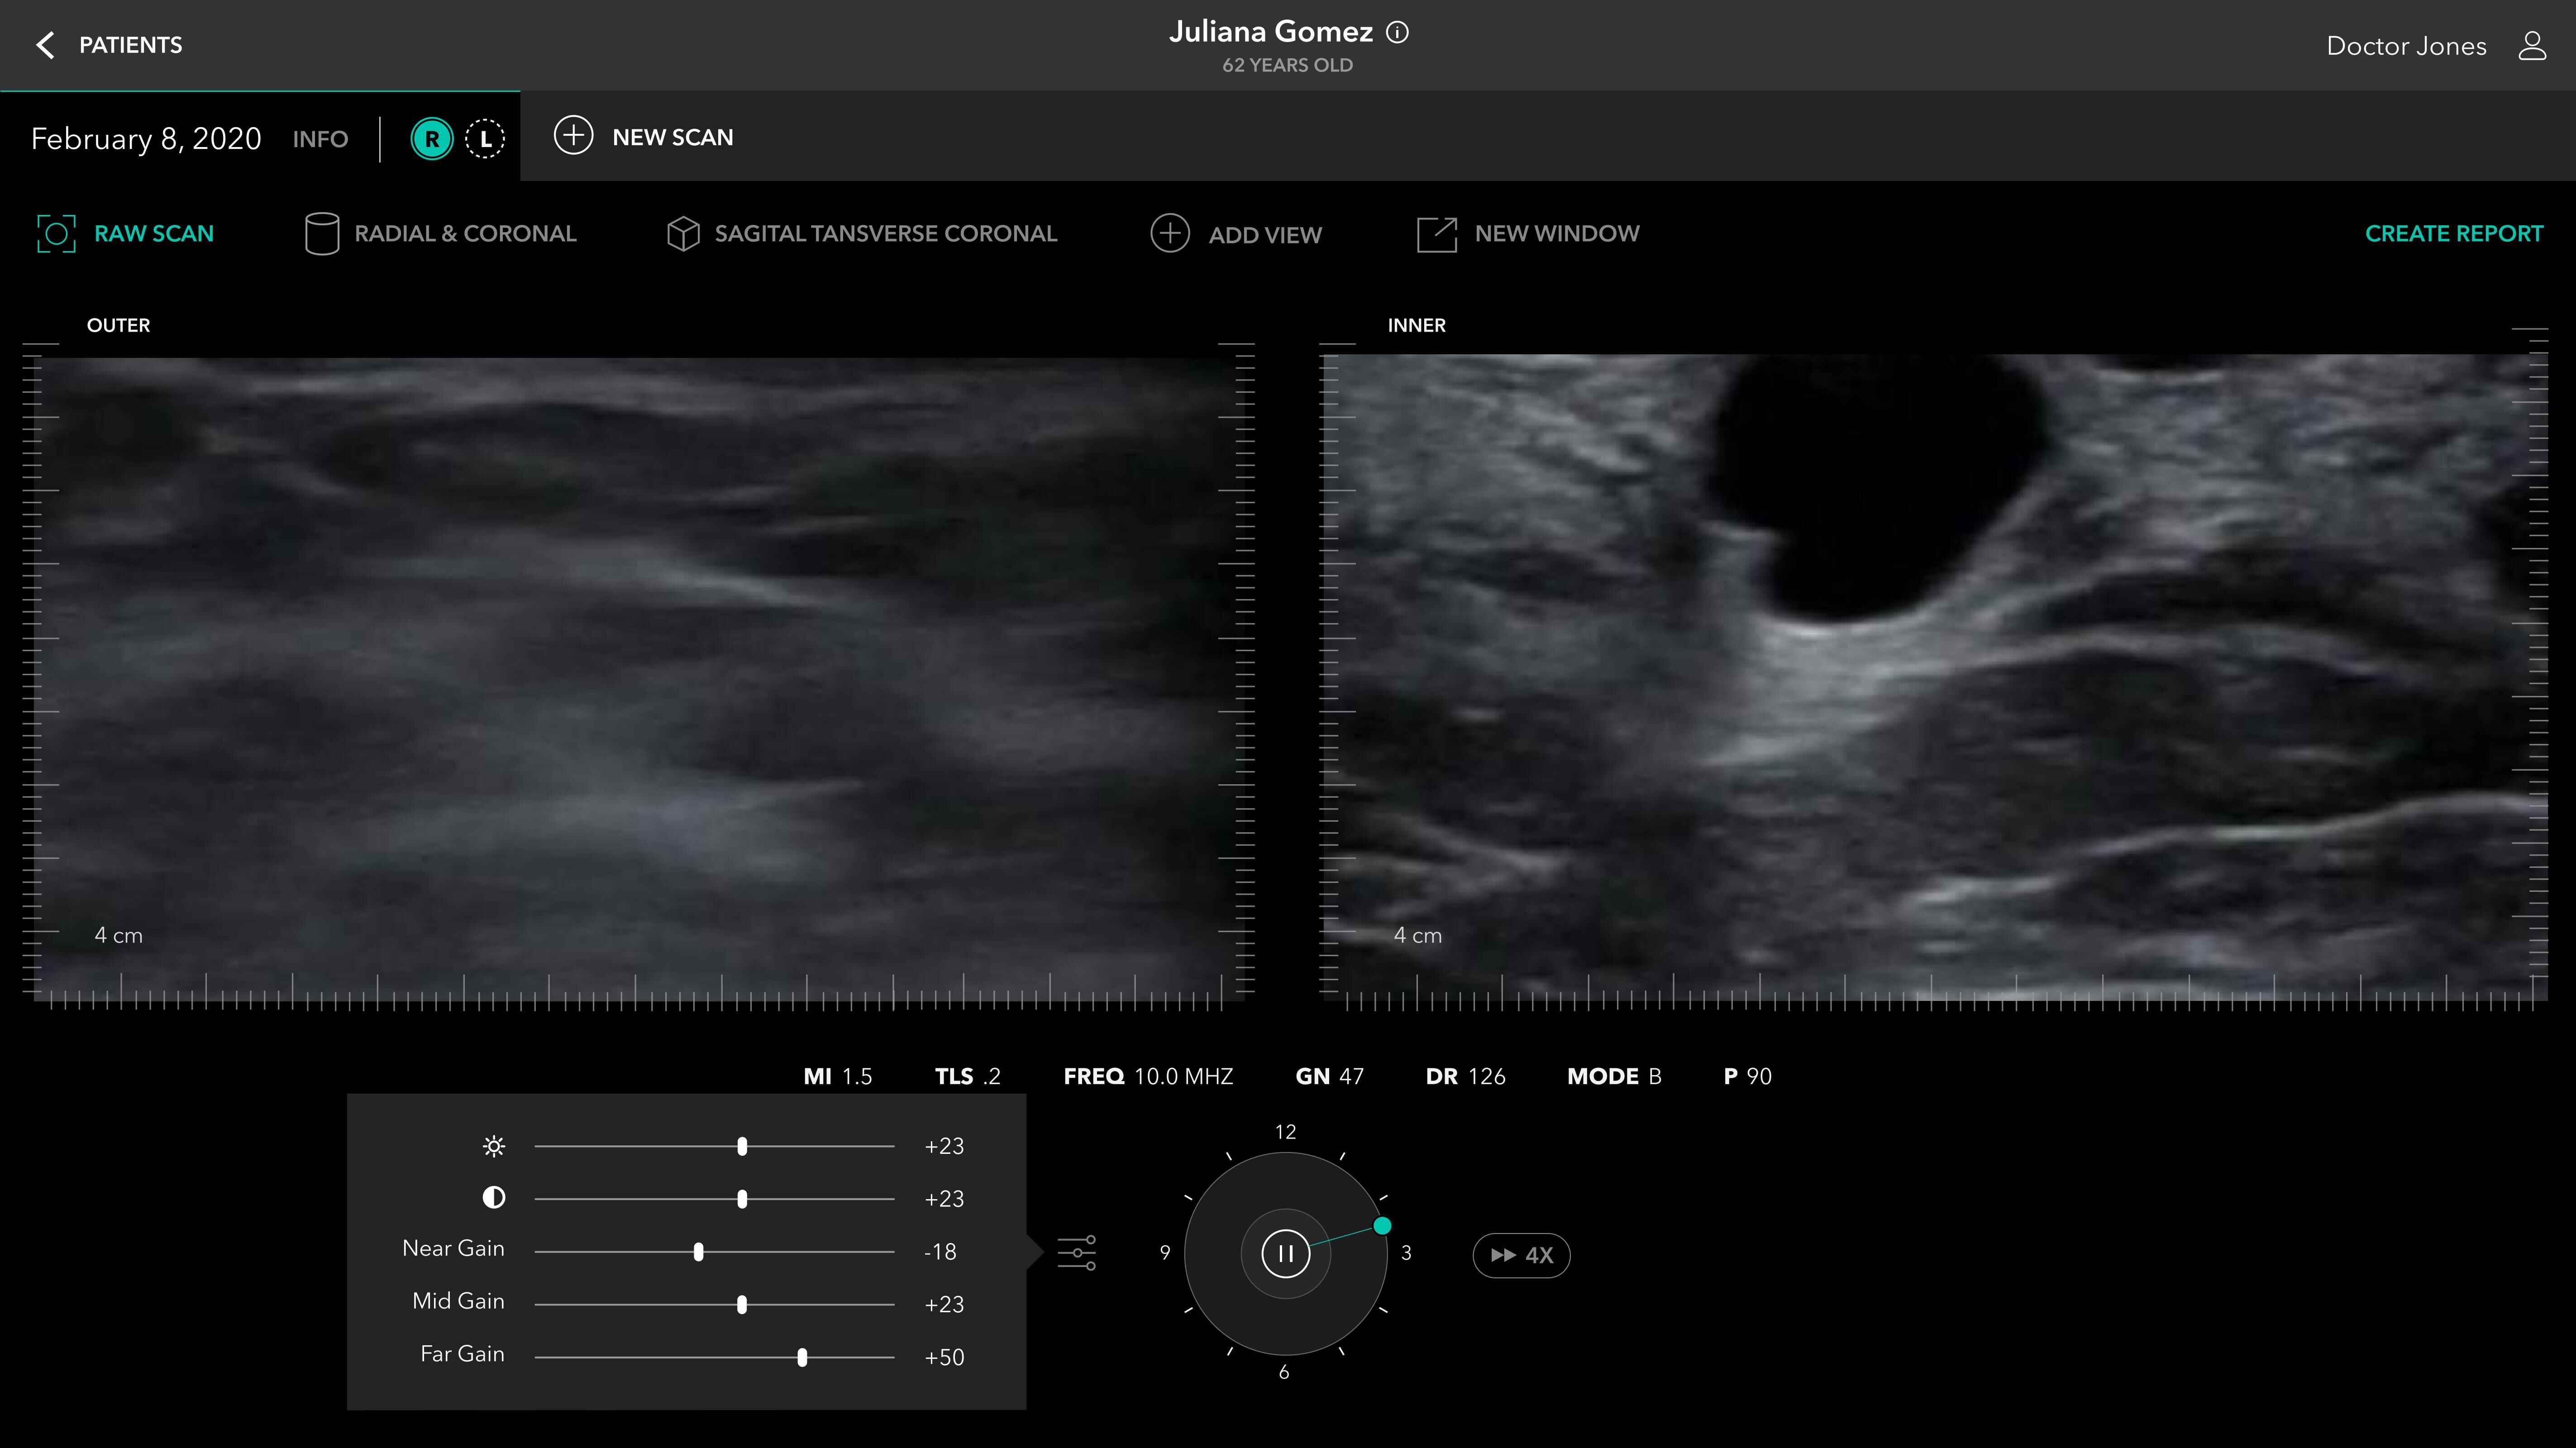This screenshot has width=2576, height=1448.
Task: Click the teal clock position marker on dial
Action: (1382, 1225)
